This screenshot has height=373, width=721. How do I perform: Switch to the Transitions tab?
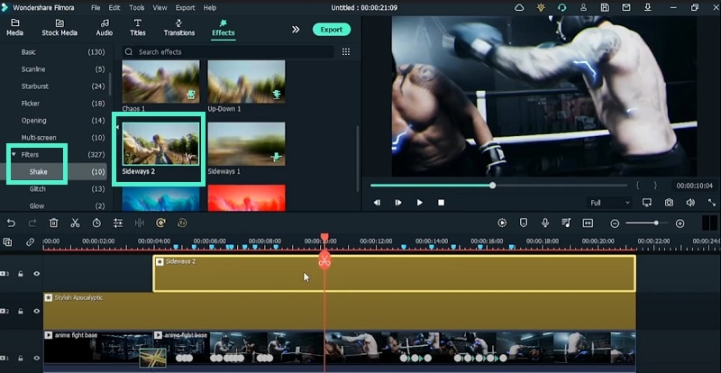point(178,28)
